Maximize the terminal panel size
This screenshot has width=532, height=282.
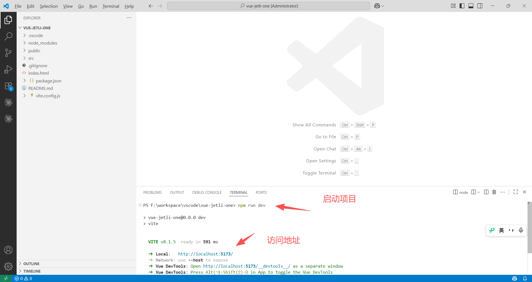(516, 192)
